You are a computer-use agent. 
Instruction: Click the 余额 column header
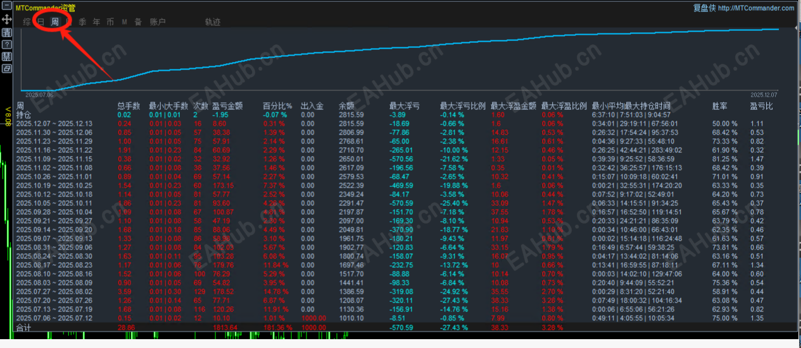point(346,106)
